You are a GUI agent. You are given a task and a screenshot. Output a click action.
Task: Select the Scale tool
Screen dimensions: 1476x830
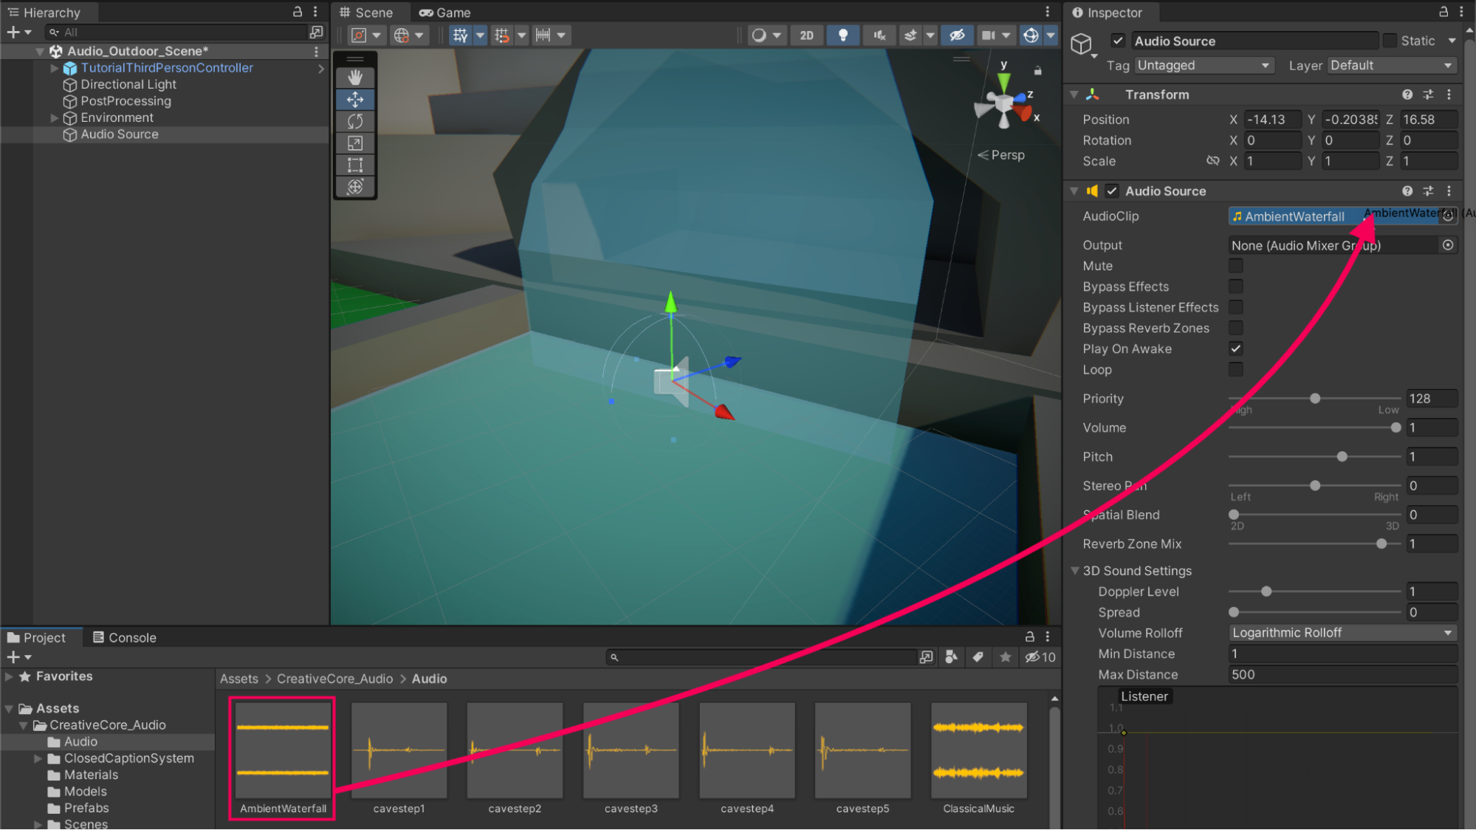pyautogui.click(x=355, y=143)
